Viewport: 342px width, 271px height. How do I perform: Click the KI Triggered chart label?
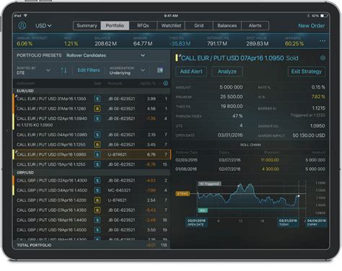(x=209, y=184)
